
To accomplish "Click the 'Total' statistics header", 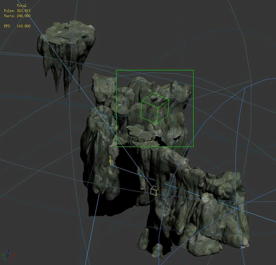I will tap(21, 6).
